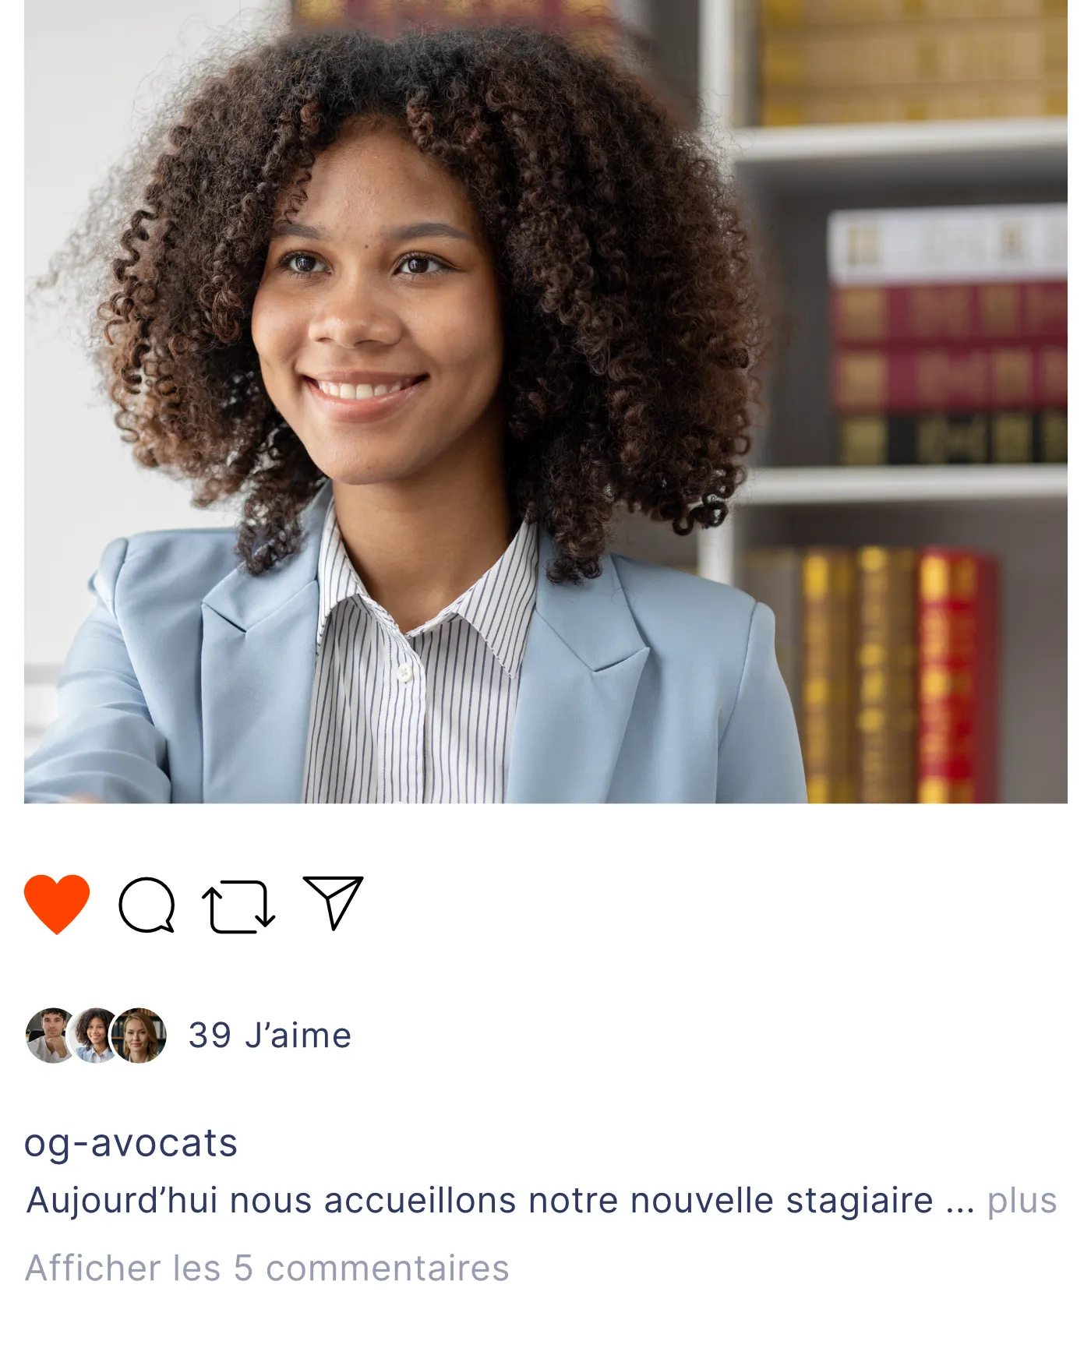Open the post photo of the stagiaire

coord(545,401)
